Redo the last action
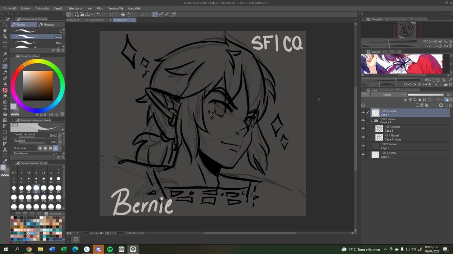The image size is (453, 254). (104, 14)
